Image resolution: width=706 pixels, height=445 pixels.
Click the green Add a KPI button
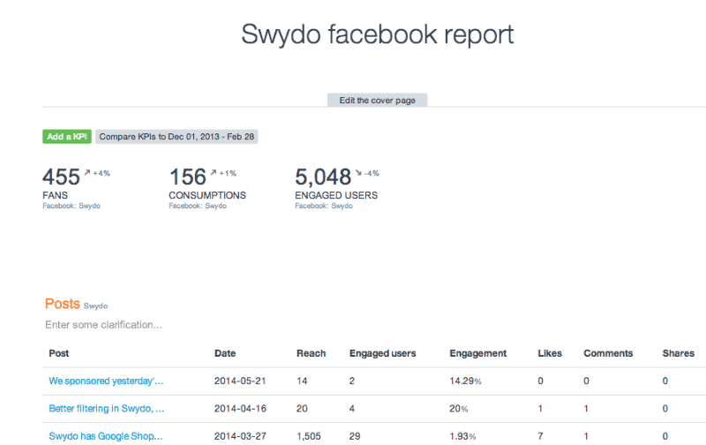67,137
